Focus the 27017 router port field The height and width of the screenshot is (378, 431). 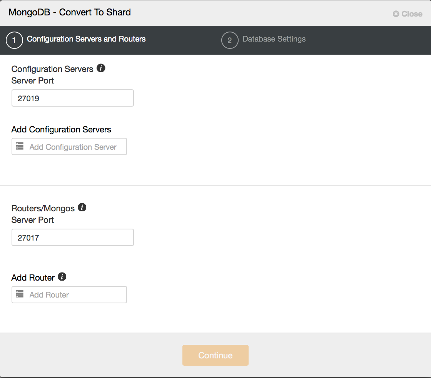click(x=73, y=237)
